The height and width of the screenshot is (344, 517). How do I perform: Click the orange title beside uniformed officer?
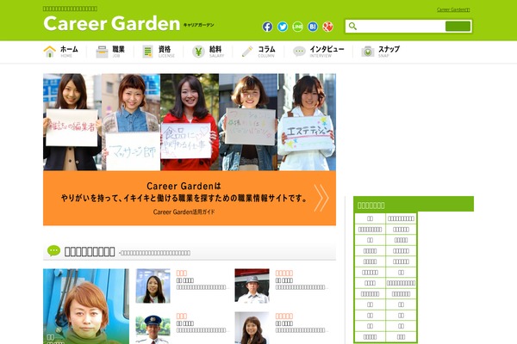pos(182,316)
